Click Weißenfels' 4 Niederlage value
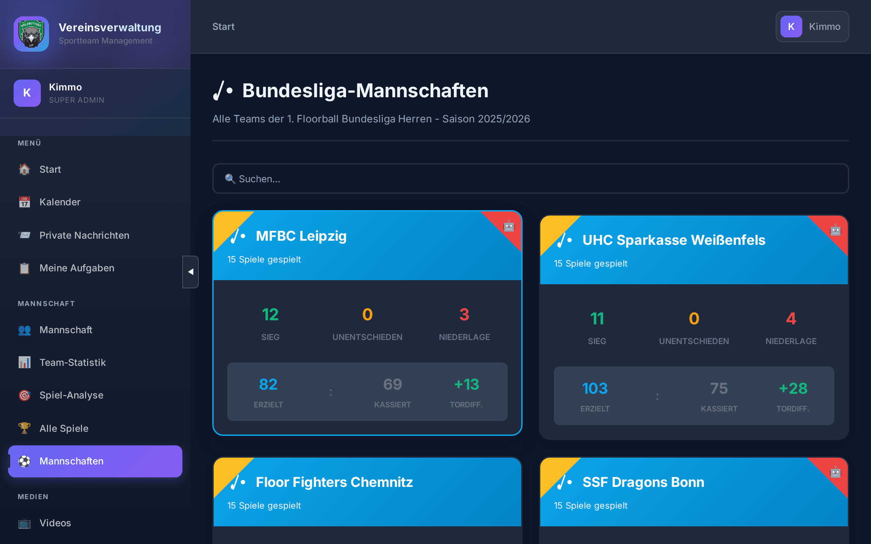 (791, 319)
